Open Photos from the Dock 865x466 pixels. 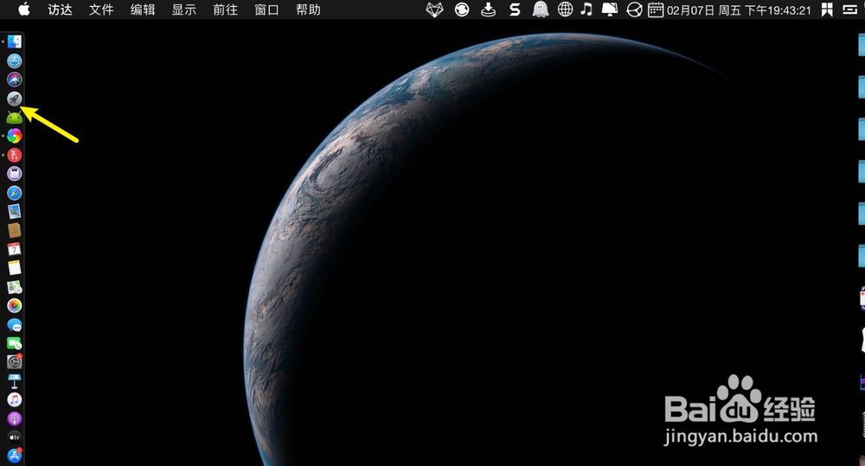pos(15,305)
